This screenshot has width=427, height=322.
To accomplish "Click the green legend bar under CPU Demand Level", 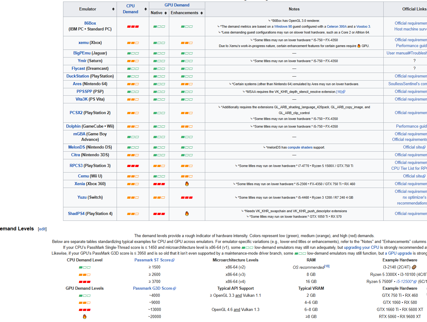I will [x=85, y=268].
